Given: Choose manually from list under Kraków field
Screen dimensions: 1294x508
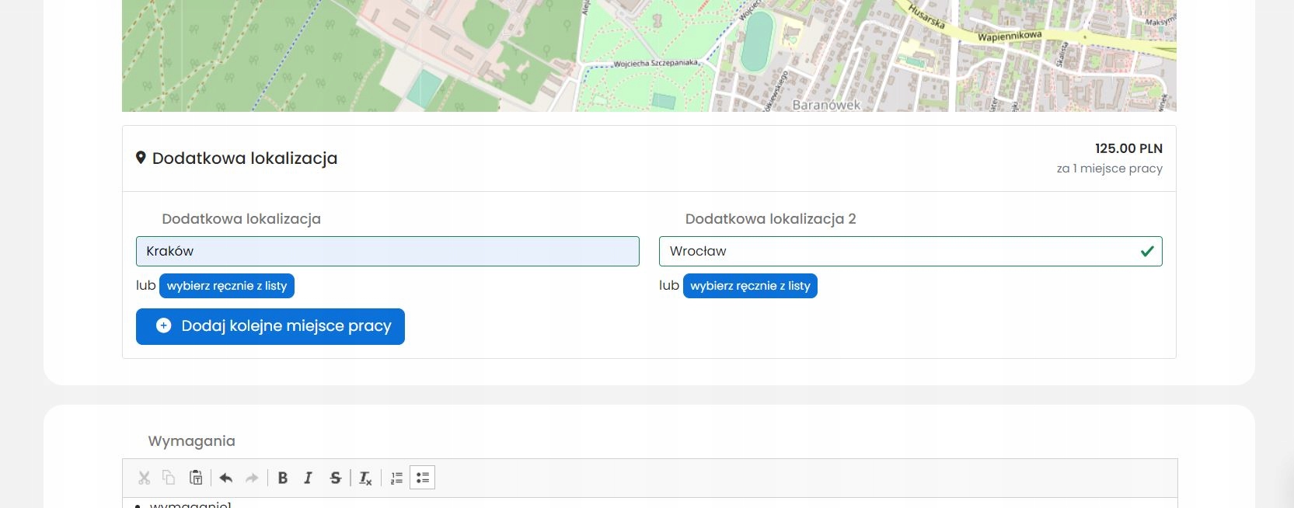Looking at the screenshot, I should [227, 286].
